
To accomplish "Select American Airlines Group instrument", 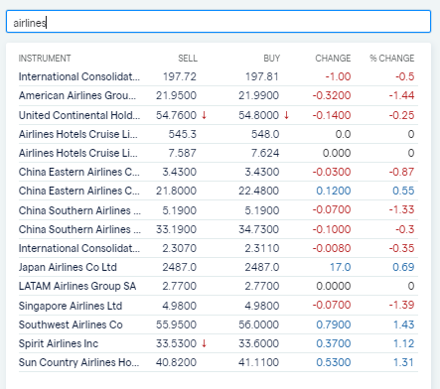I will click(219, 95).
